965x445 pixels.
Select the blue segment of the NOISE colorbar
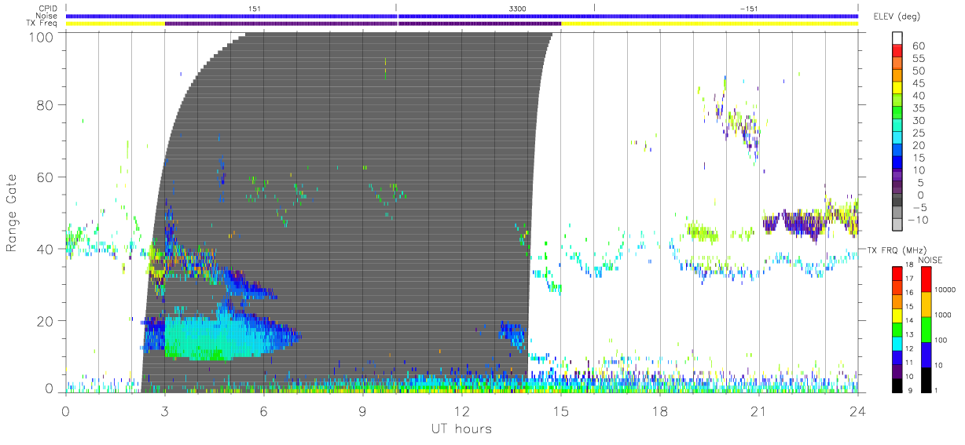tap(926, 354)
